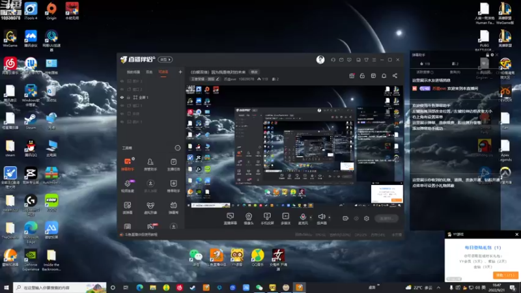Click the Windows search box on taskbar
Viewport: 521px width, 293px height.
click(x=60, y=287)
